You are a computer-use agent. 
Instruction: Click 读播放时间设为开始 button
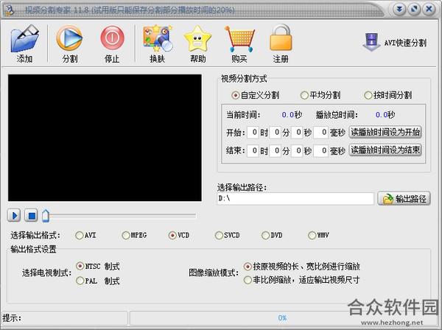(385, 132)
